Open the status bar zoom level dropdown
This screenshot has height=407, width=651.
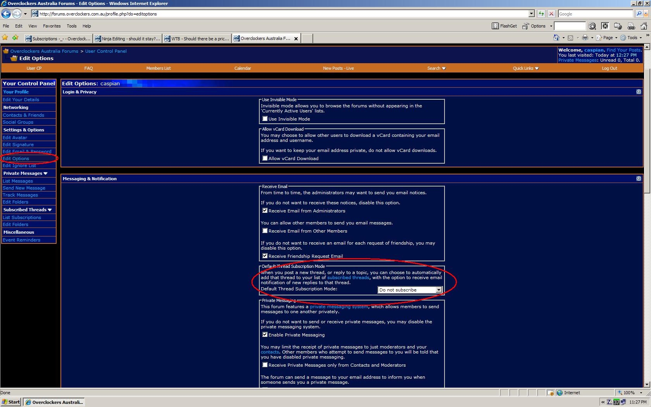[x=641, y=393]
